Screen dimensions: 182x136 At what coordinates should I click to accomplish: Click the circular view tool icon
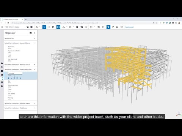[x=91, y=27]
